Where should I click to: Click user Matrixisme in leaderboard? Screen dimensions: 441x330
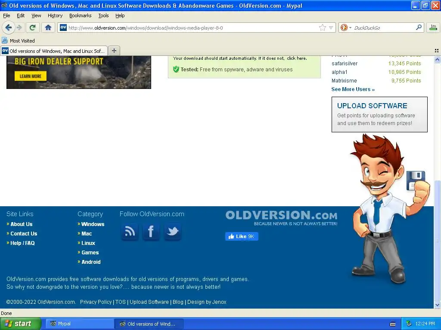(x=344, y=81)
